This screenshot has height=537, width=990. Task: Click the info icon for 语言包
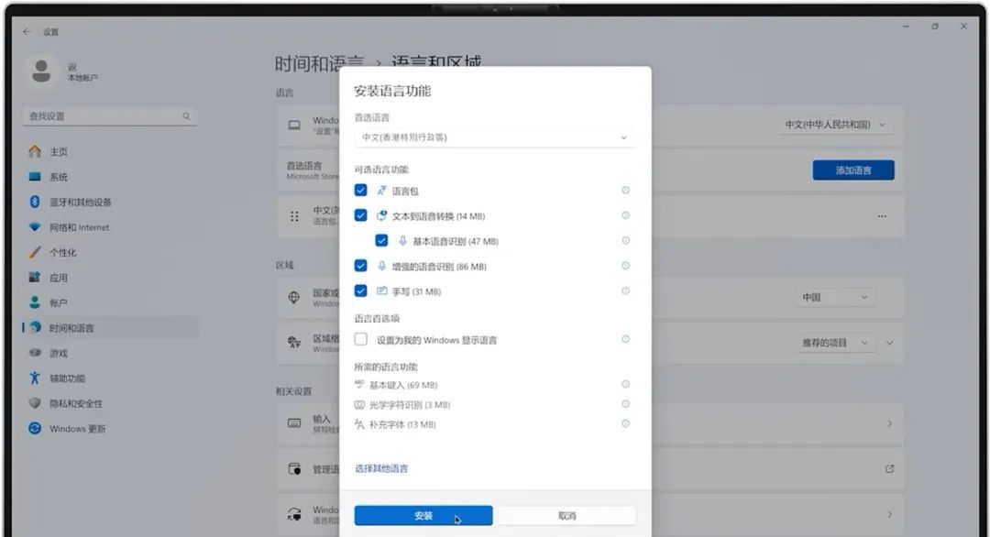point(625,190)
